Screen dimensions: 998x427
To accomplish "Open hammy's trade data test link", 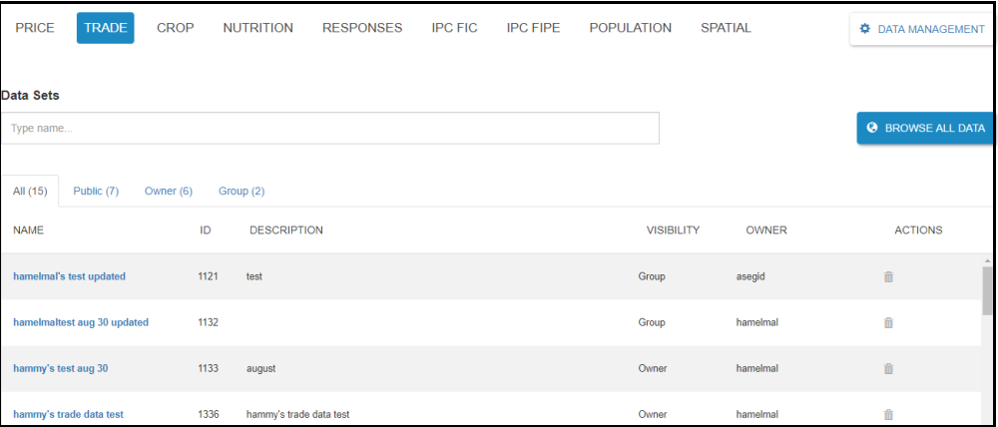I will [68, 414].
